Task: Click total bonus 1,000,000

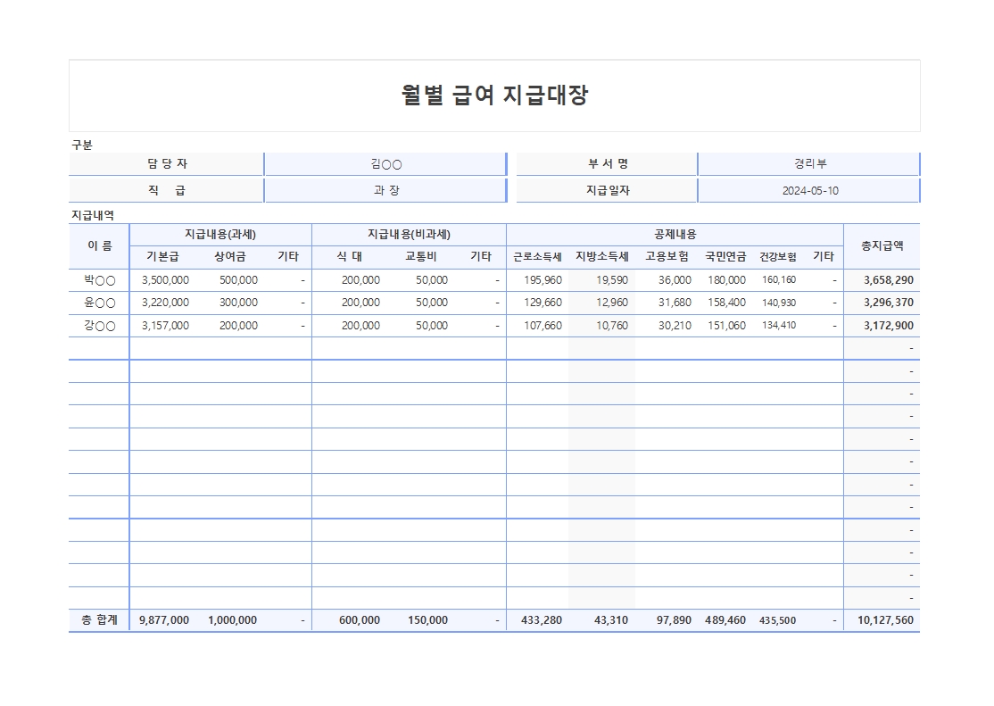Action: click(x=233, y=620)
